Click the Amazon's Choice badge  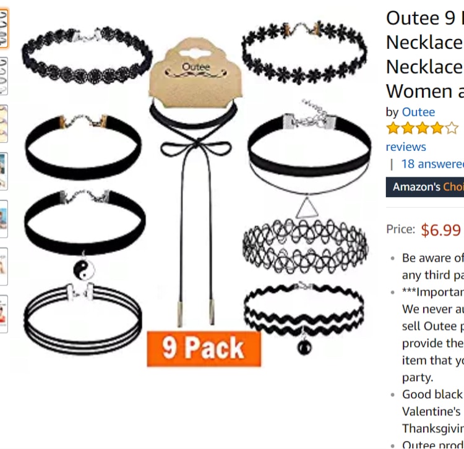click(425, 187)
